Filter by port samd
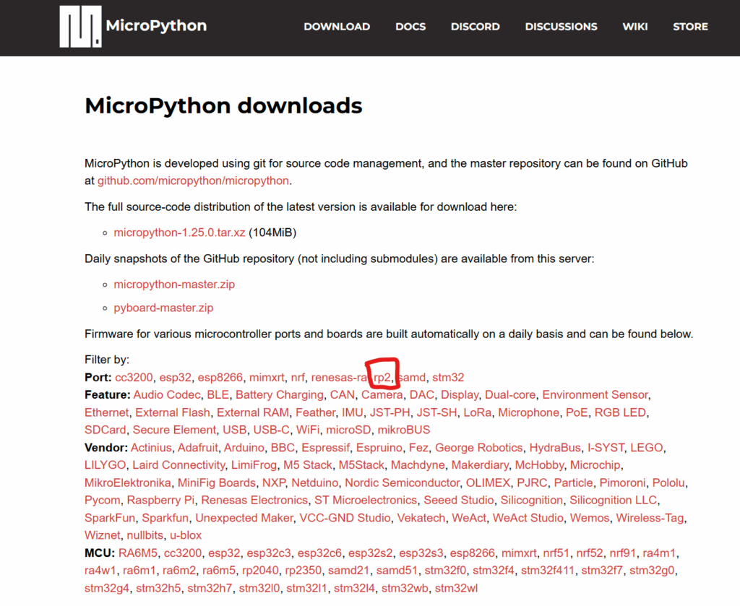Viewport: 740px width, 606px height. pyautogui.click(x=412, y=377)
